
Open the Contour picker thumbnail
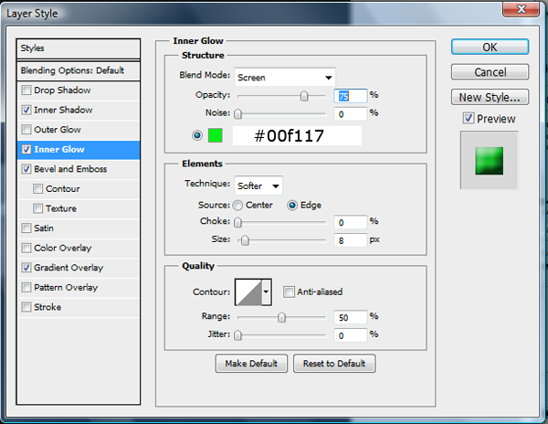(x=248, y=291)
